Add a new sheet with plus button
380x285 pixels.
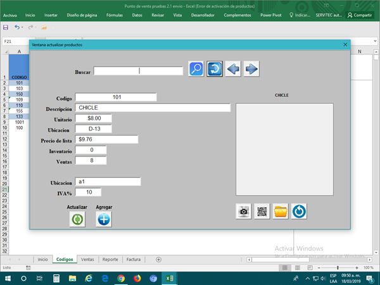click(x=158, y=259)
